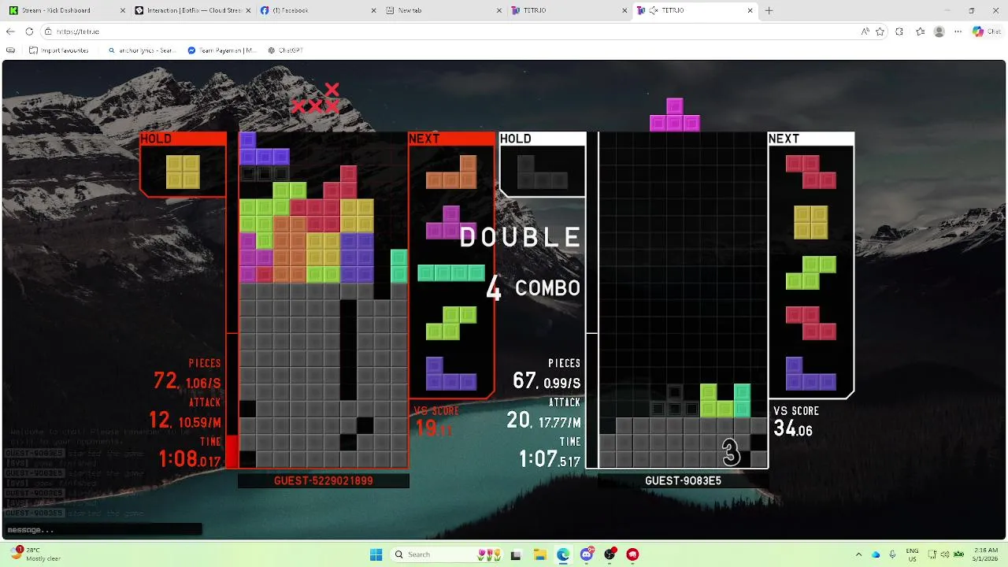Click the green S piece in right NEXT queue
Image resolution: width=1008 pixels, height=567 pixels.
click(x=811, y=272)
